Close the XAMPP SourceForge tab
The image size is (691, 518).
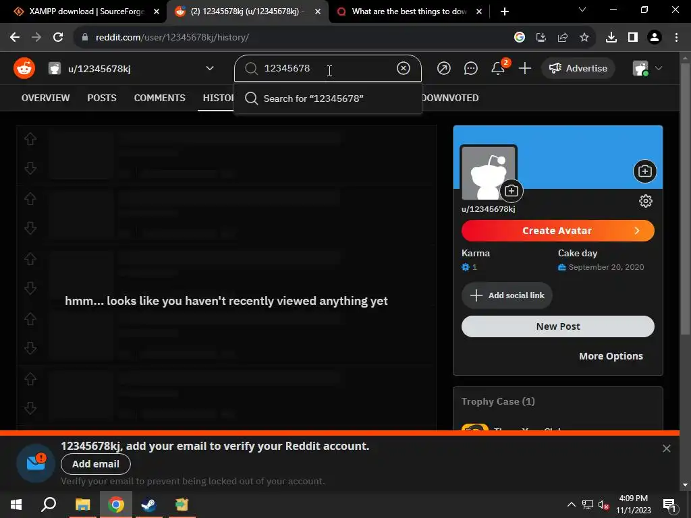[x=157, y=11]
